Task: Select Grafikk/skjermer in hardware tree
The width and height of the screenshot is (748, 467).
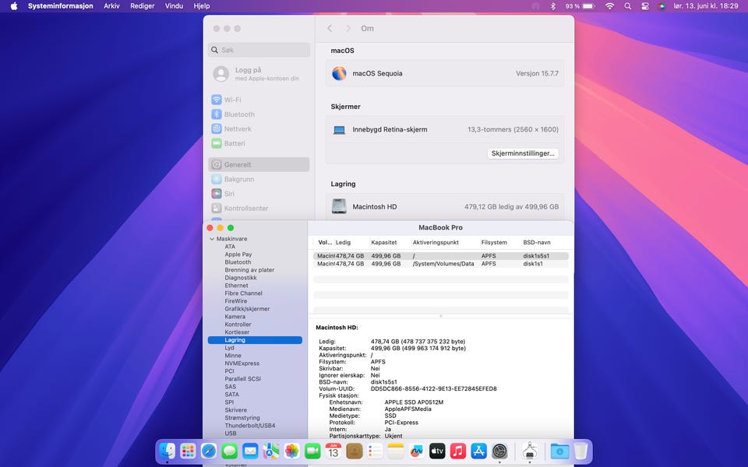Action: pos(247,309)
